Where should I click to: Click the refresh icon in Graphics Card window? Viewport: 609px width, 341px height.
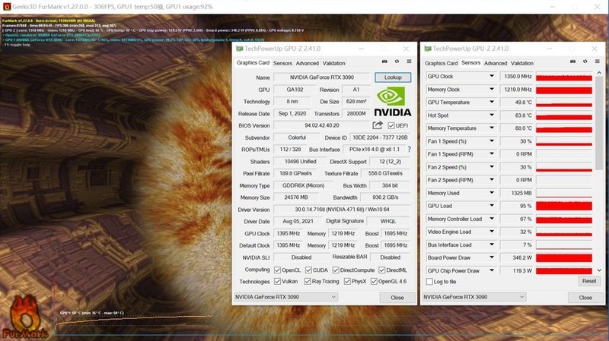click(x=397, y=62)
